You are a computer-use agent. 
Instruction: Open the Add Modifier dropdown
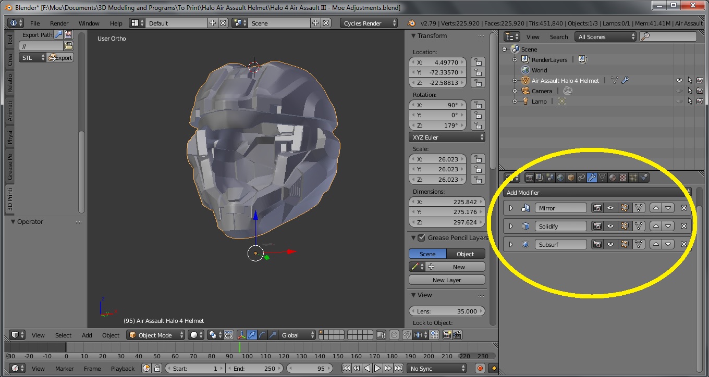597,192
